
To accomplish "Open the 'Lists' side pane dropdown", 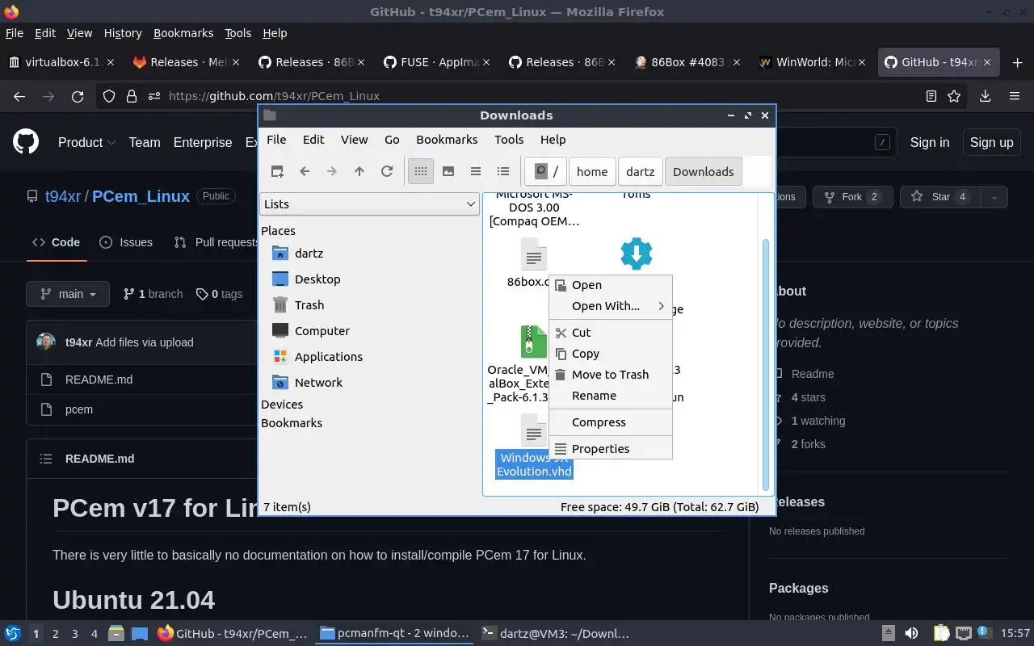I will pos(369,204).
